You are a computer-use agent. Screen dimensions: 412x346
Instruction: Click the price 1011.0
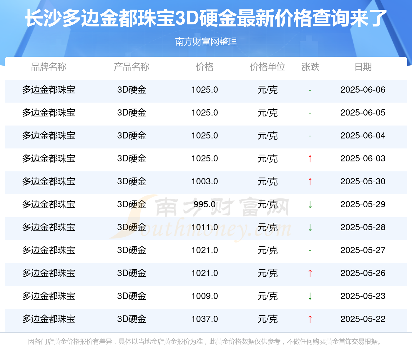tap(205, 227)
